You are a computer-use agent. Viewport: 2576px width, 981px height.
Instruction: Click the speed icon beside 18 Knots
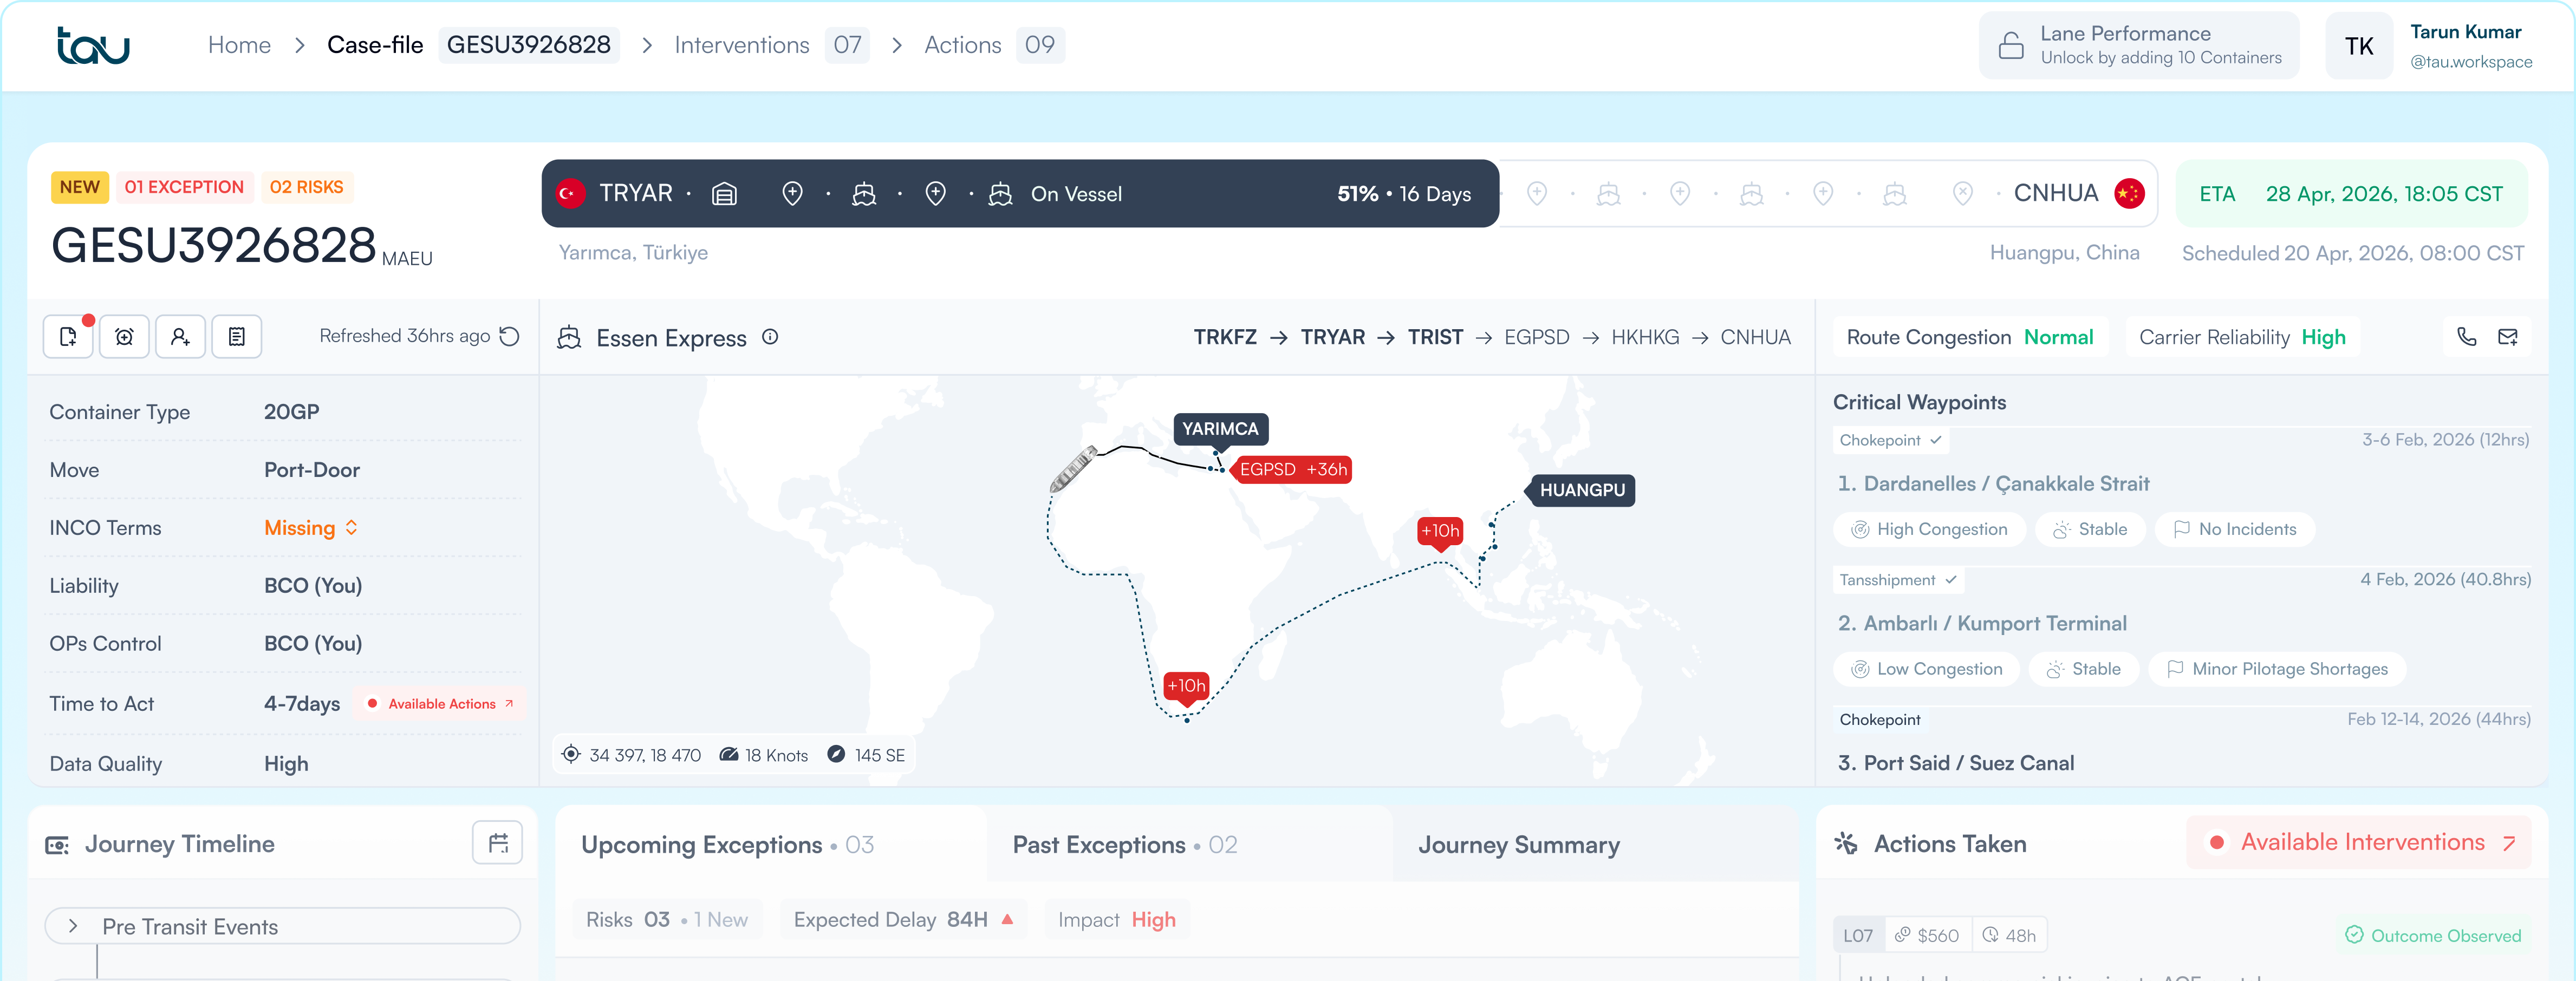pyautogui.click(x=729, y=755)
